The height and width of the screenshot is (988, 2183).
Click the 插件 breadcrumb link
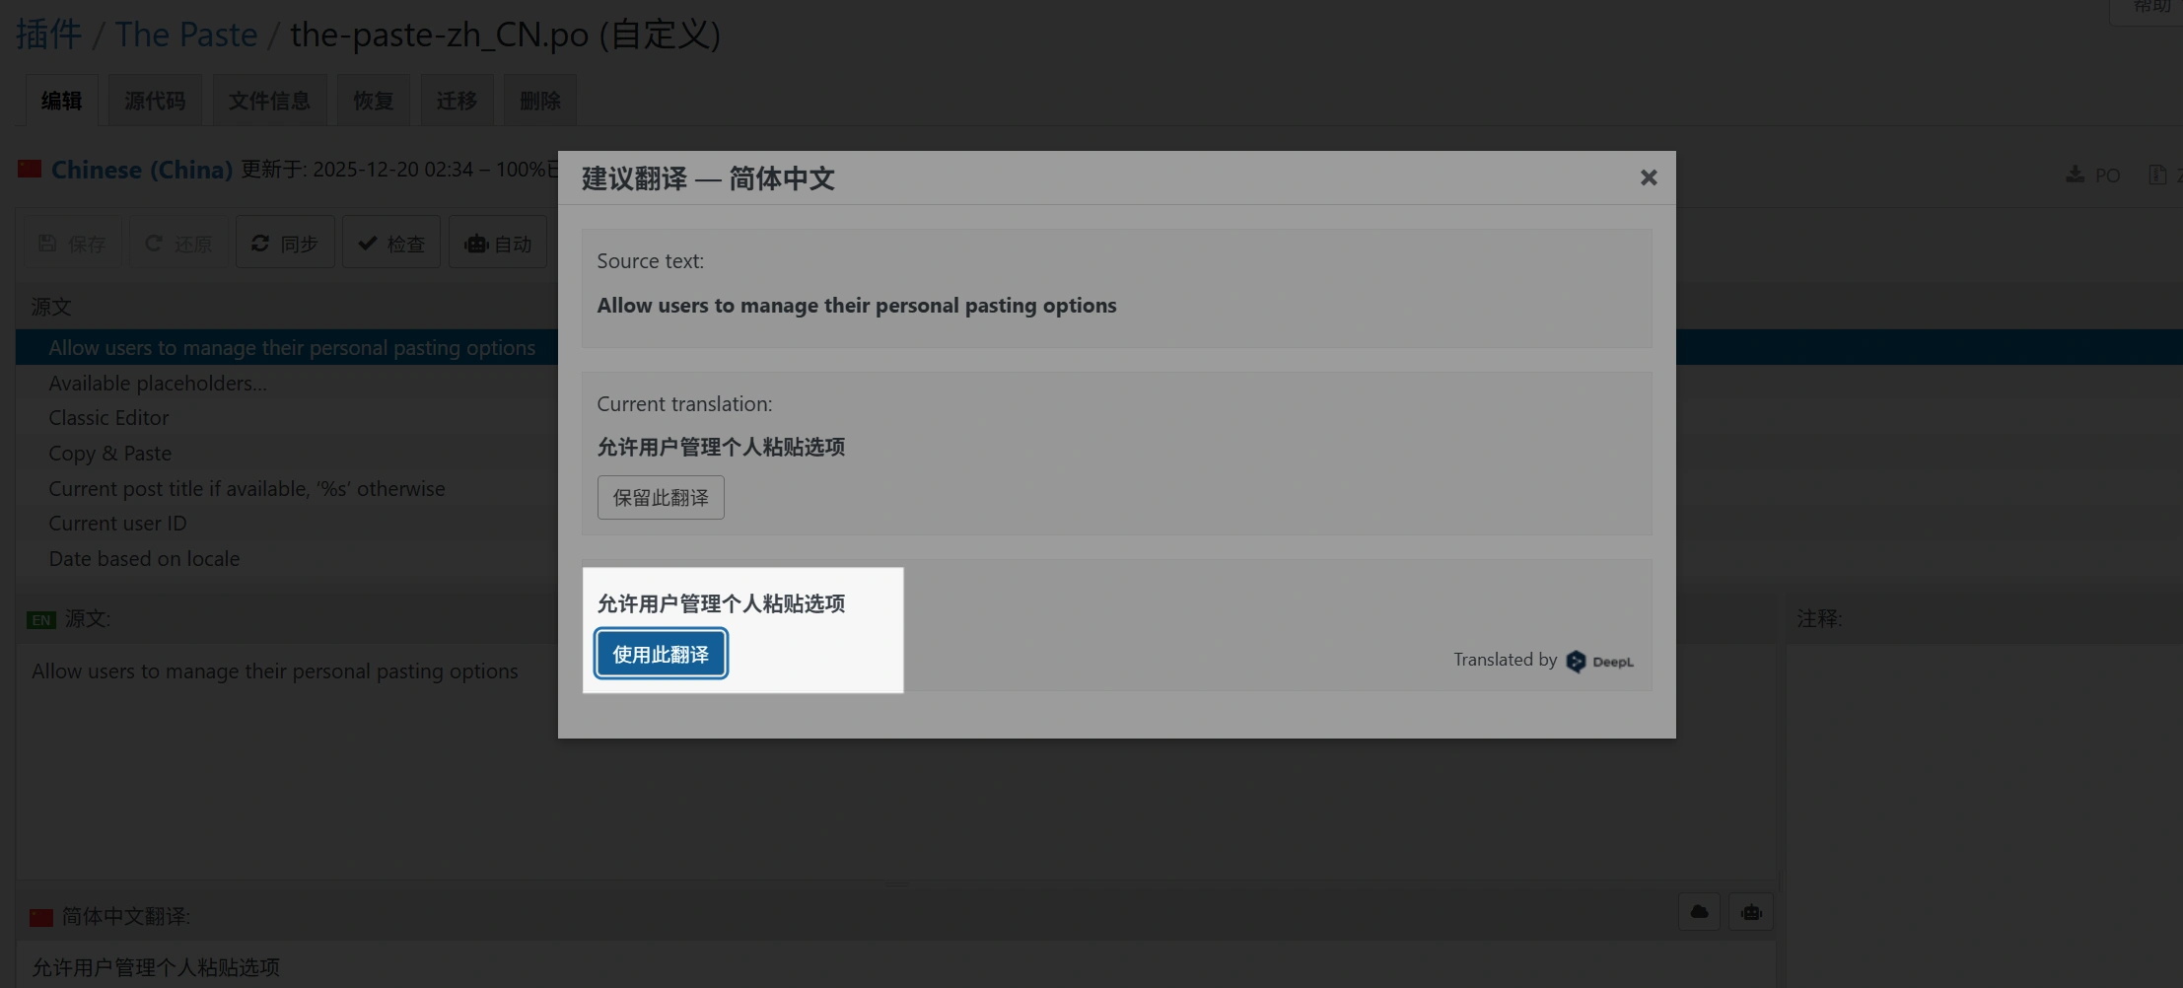tap(48, 35)
